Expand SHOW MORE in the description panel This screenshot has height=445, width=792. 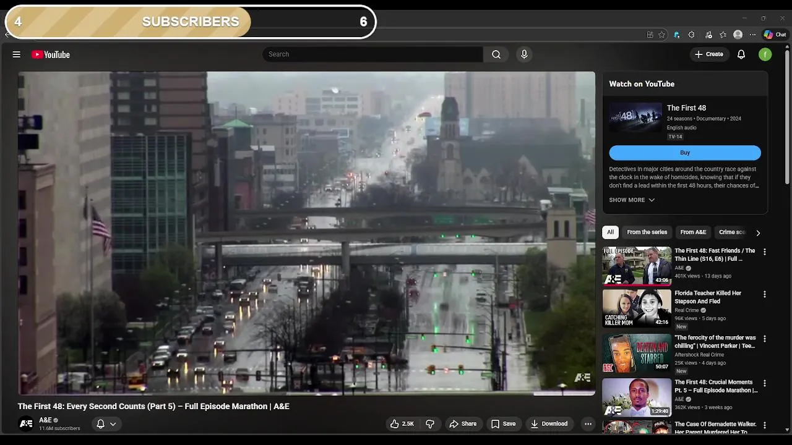click(x=632, y=200)
